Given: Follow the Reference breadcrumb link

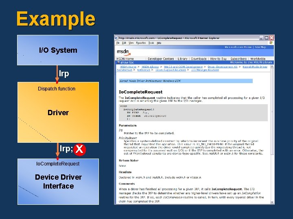Looking at the screenshot, I should coord(144,70).
